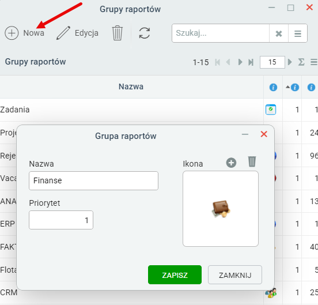Click the Nazwa field containing Finanse
Screen dimensions: 318x305
93,180
